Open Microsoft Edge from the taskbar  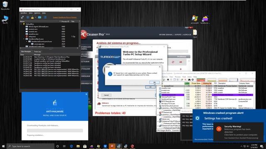(71, 146)
